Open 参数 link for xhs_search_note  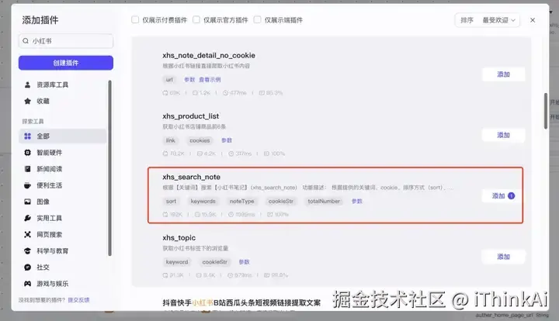tap(357, 201)
